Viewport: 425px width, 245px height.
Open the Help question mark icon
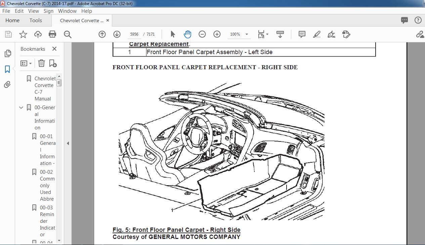tap(418, 21)
